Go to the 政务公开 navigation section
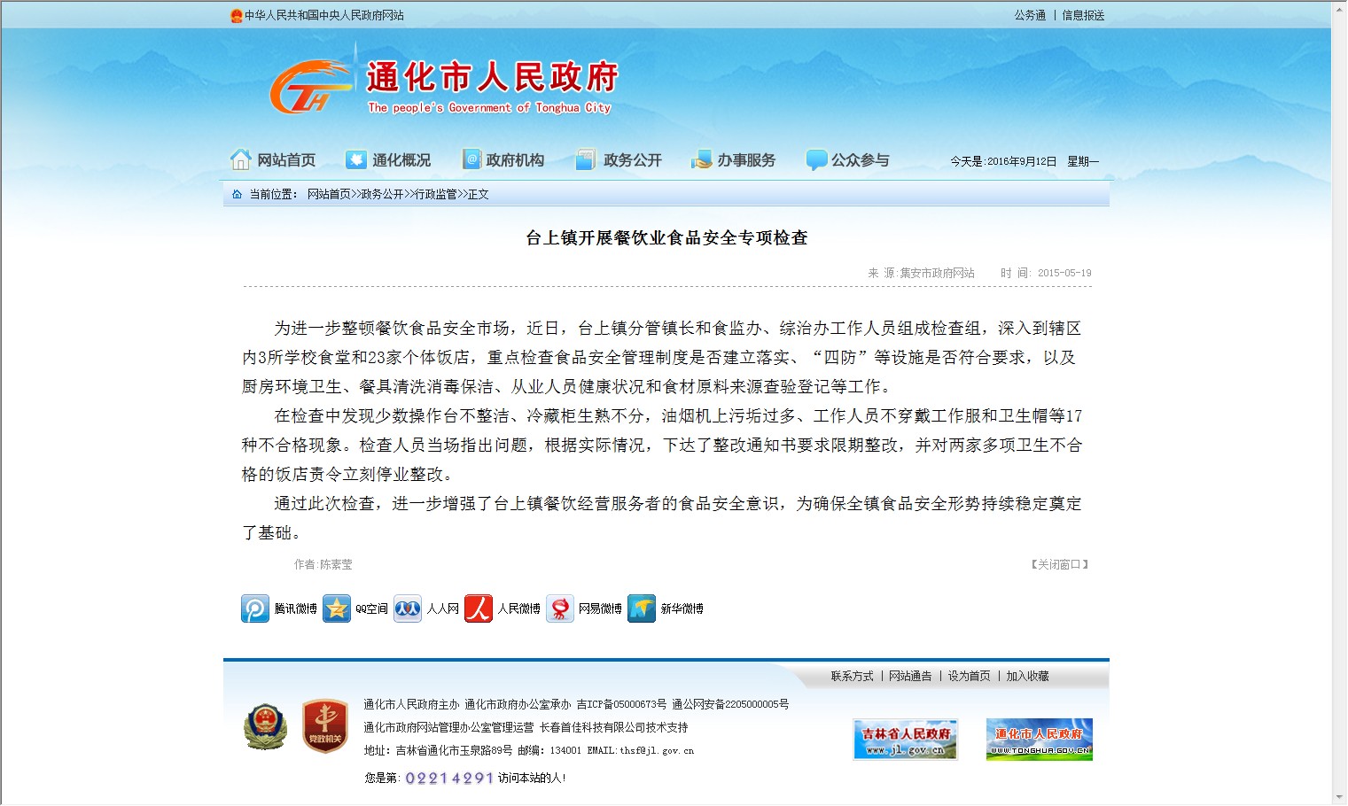 pyautogui.click(x=619, y=160)
